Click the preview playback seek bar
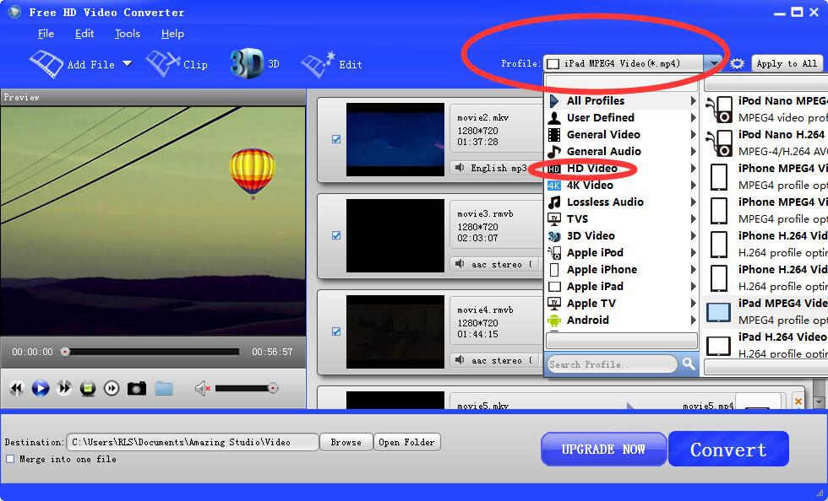Viewport: 828px width, 501px height. 151,352
